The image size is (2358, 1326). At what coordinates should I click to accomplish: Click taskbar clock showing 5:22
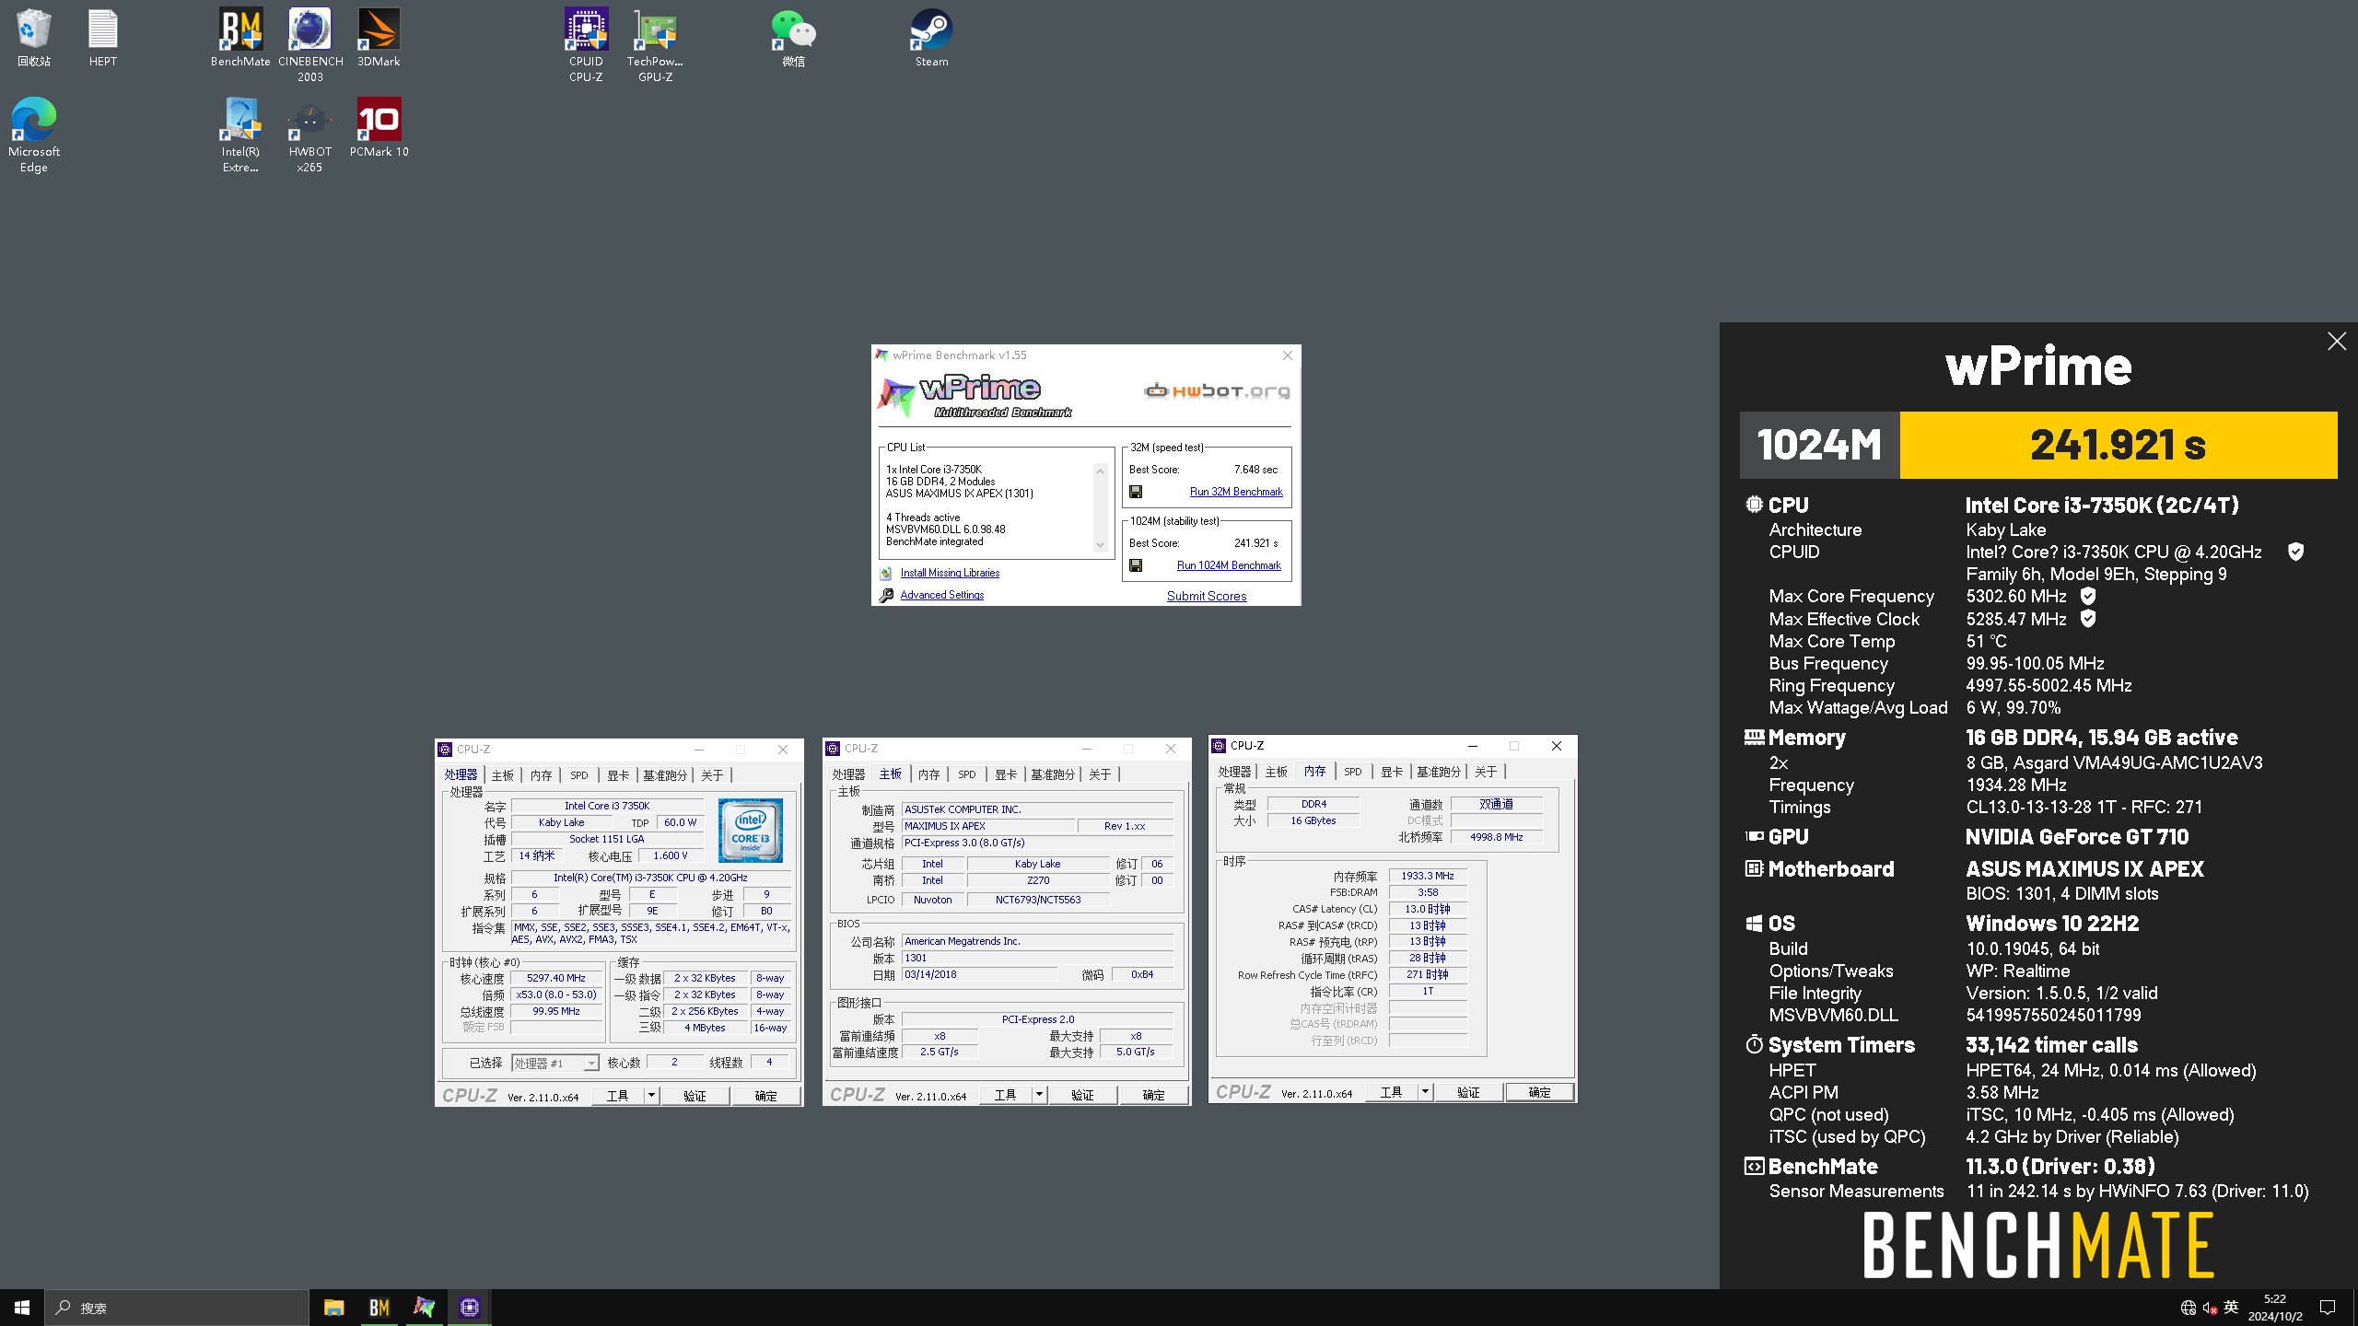[2275, 1308]
